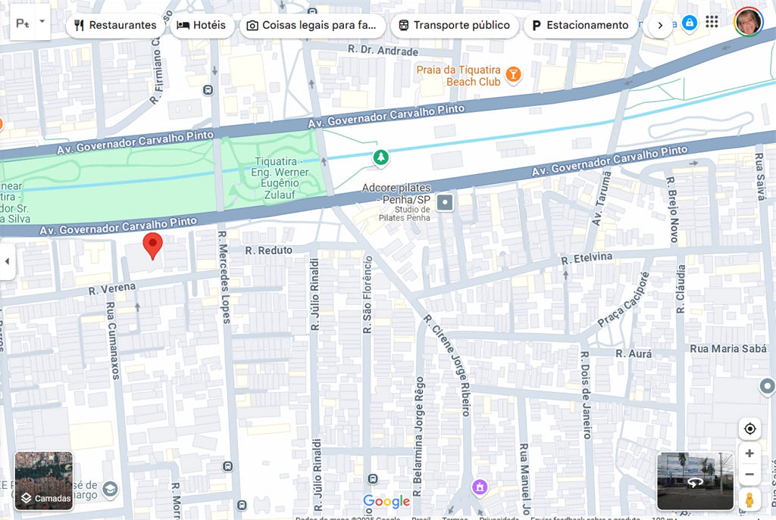Open Praia da Tiquatira Beach Club bar marker

[x=513, y=75]
